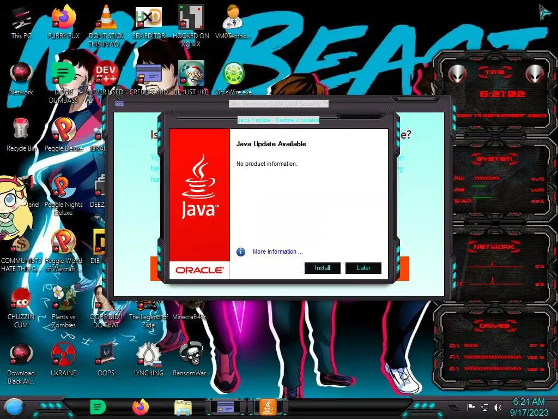558x419 pixels.
Task: Select the RansomWar skull icon
Action: [x=191, y=360]
